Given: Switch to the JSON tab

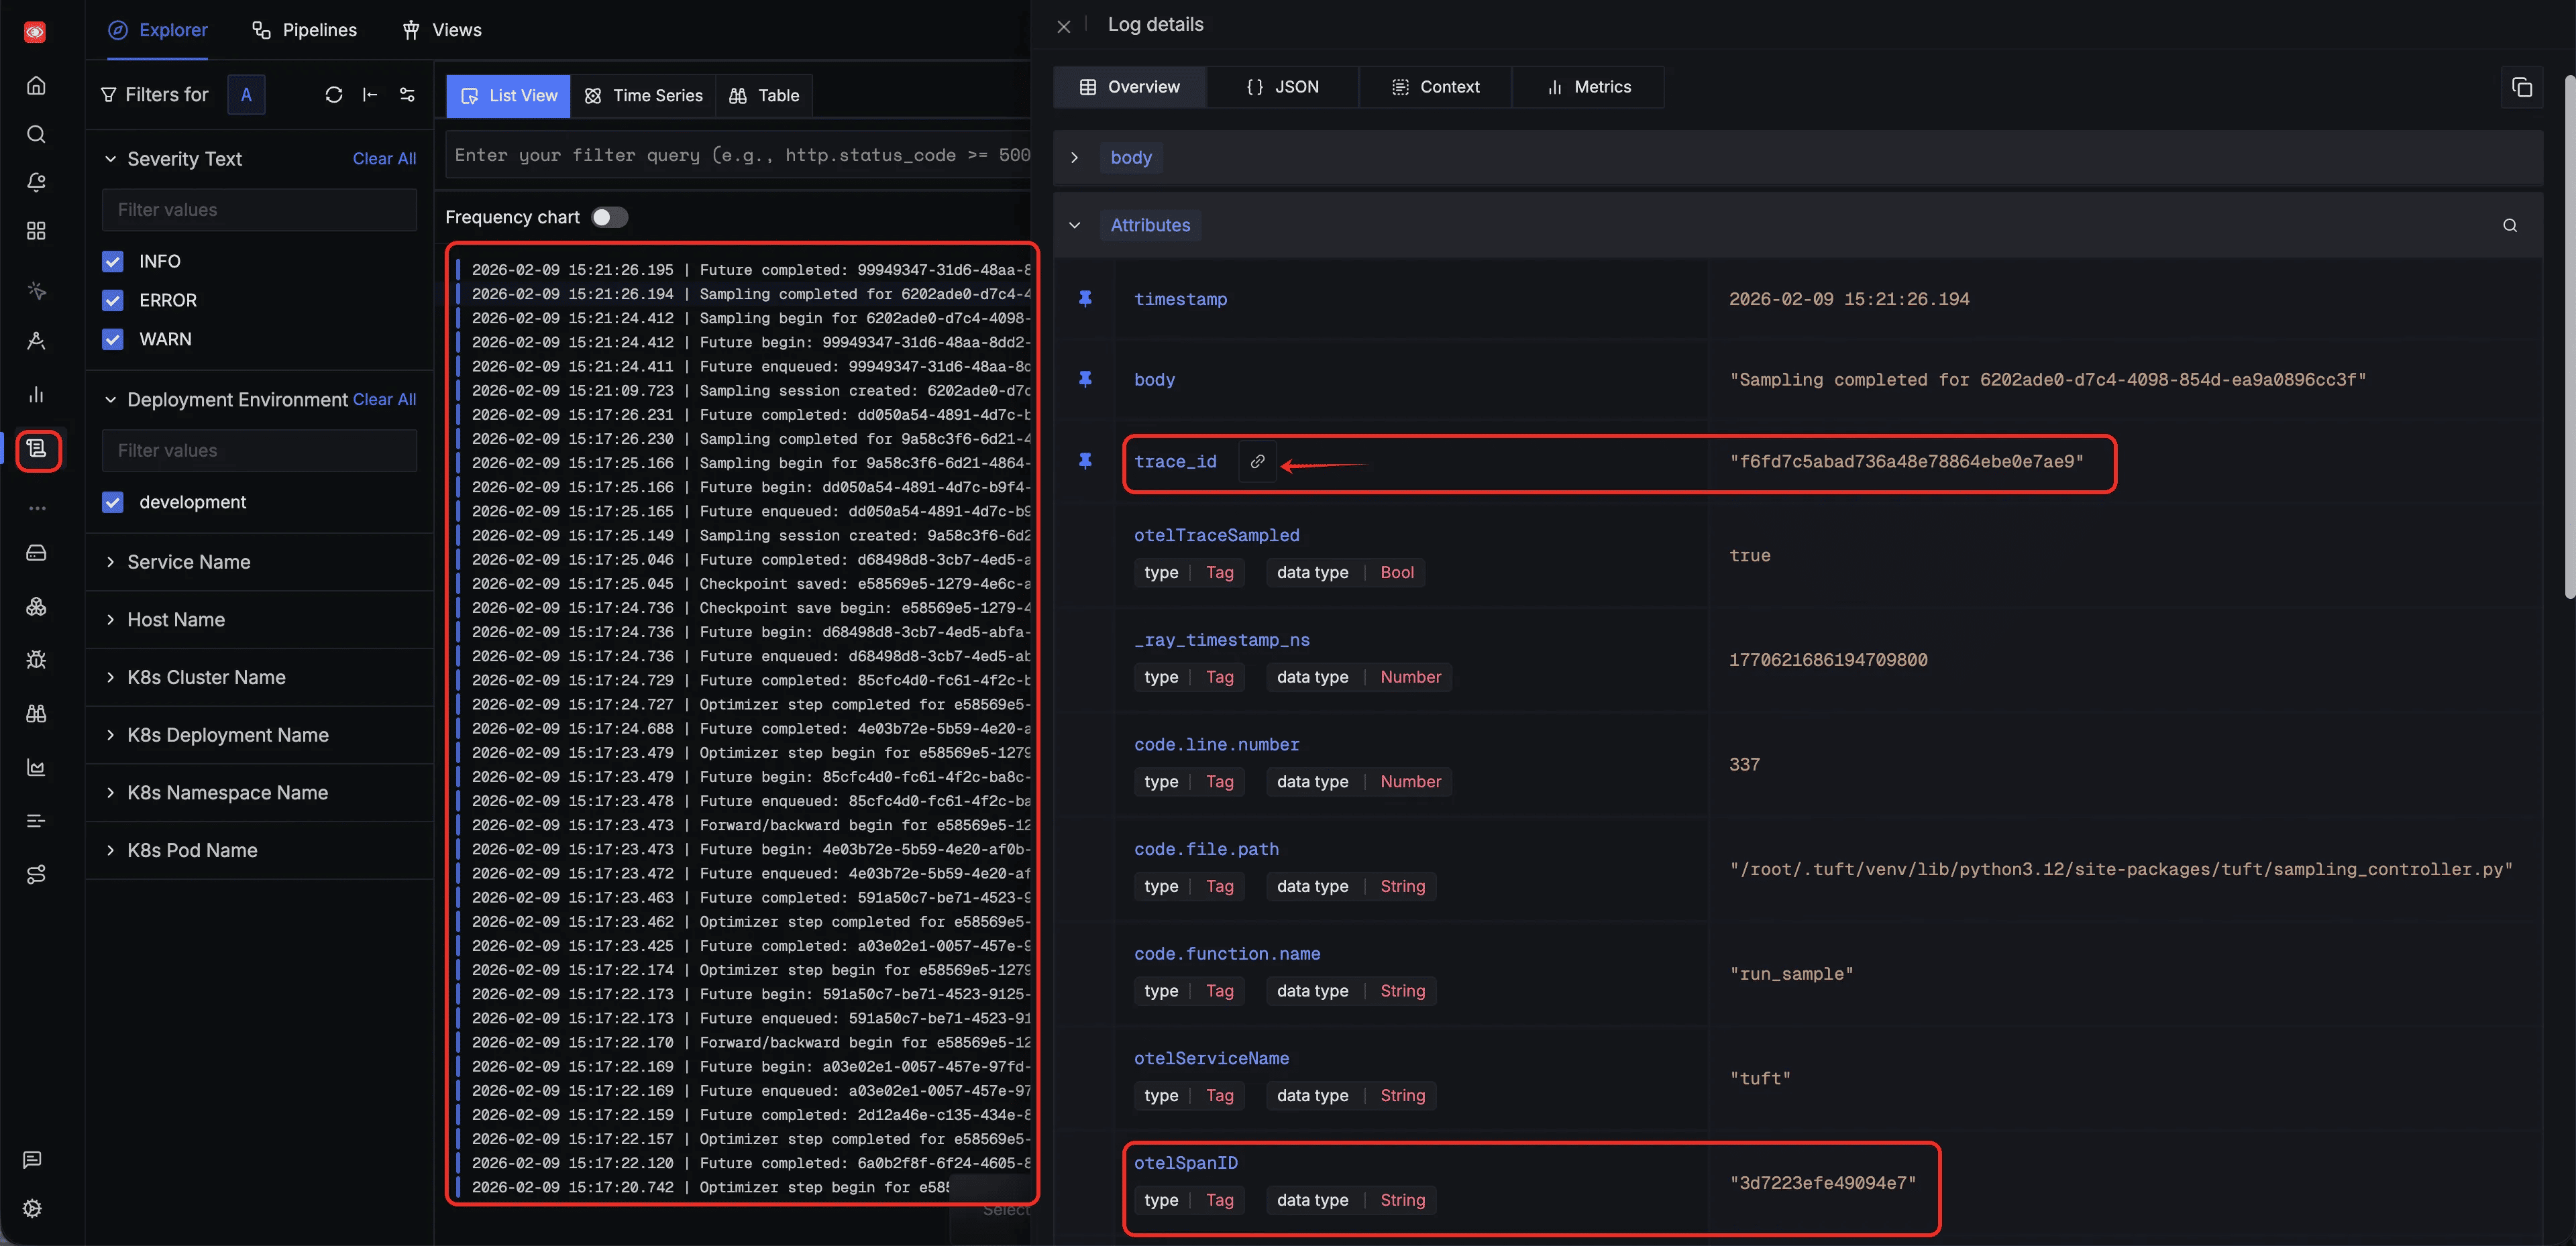Looking at the screenshot, I should point(1282,87).
